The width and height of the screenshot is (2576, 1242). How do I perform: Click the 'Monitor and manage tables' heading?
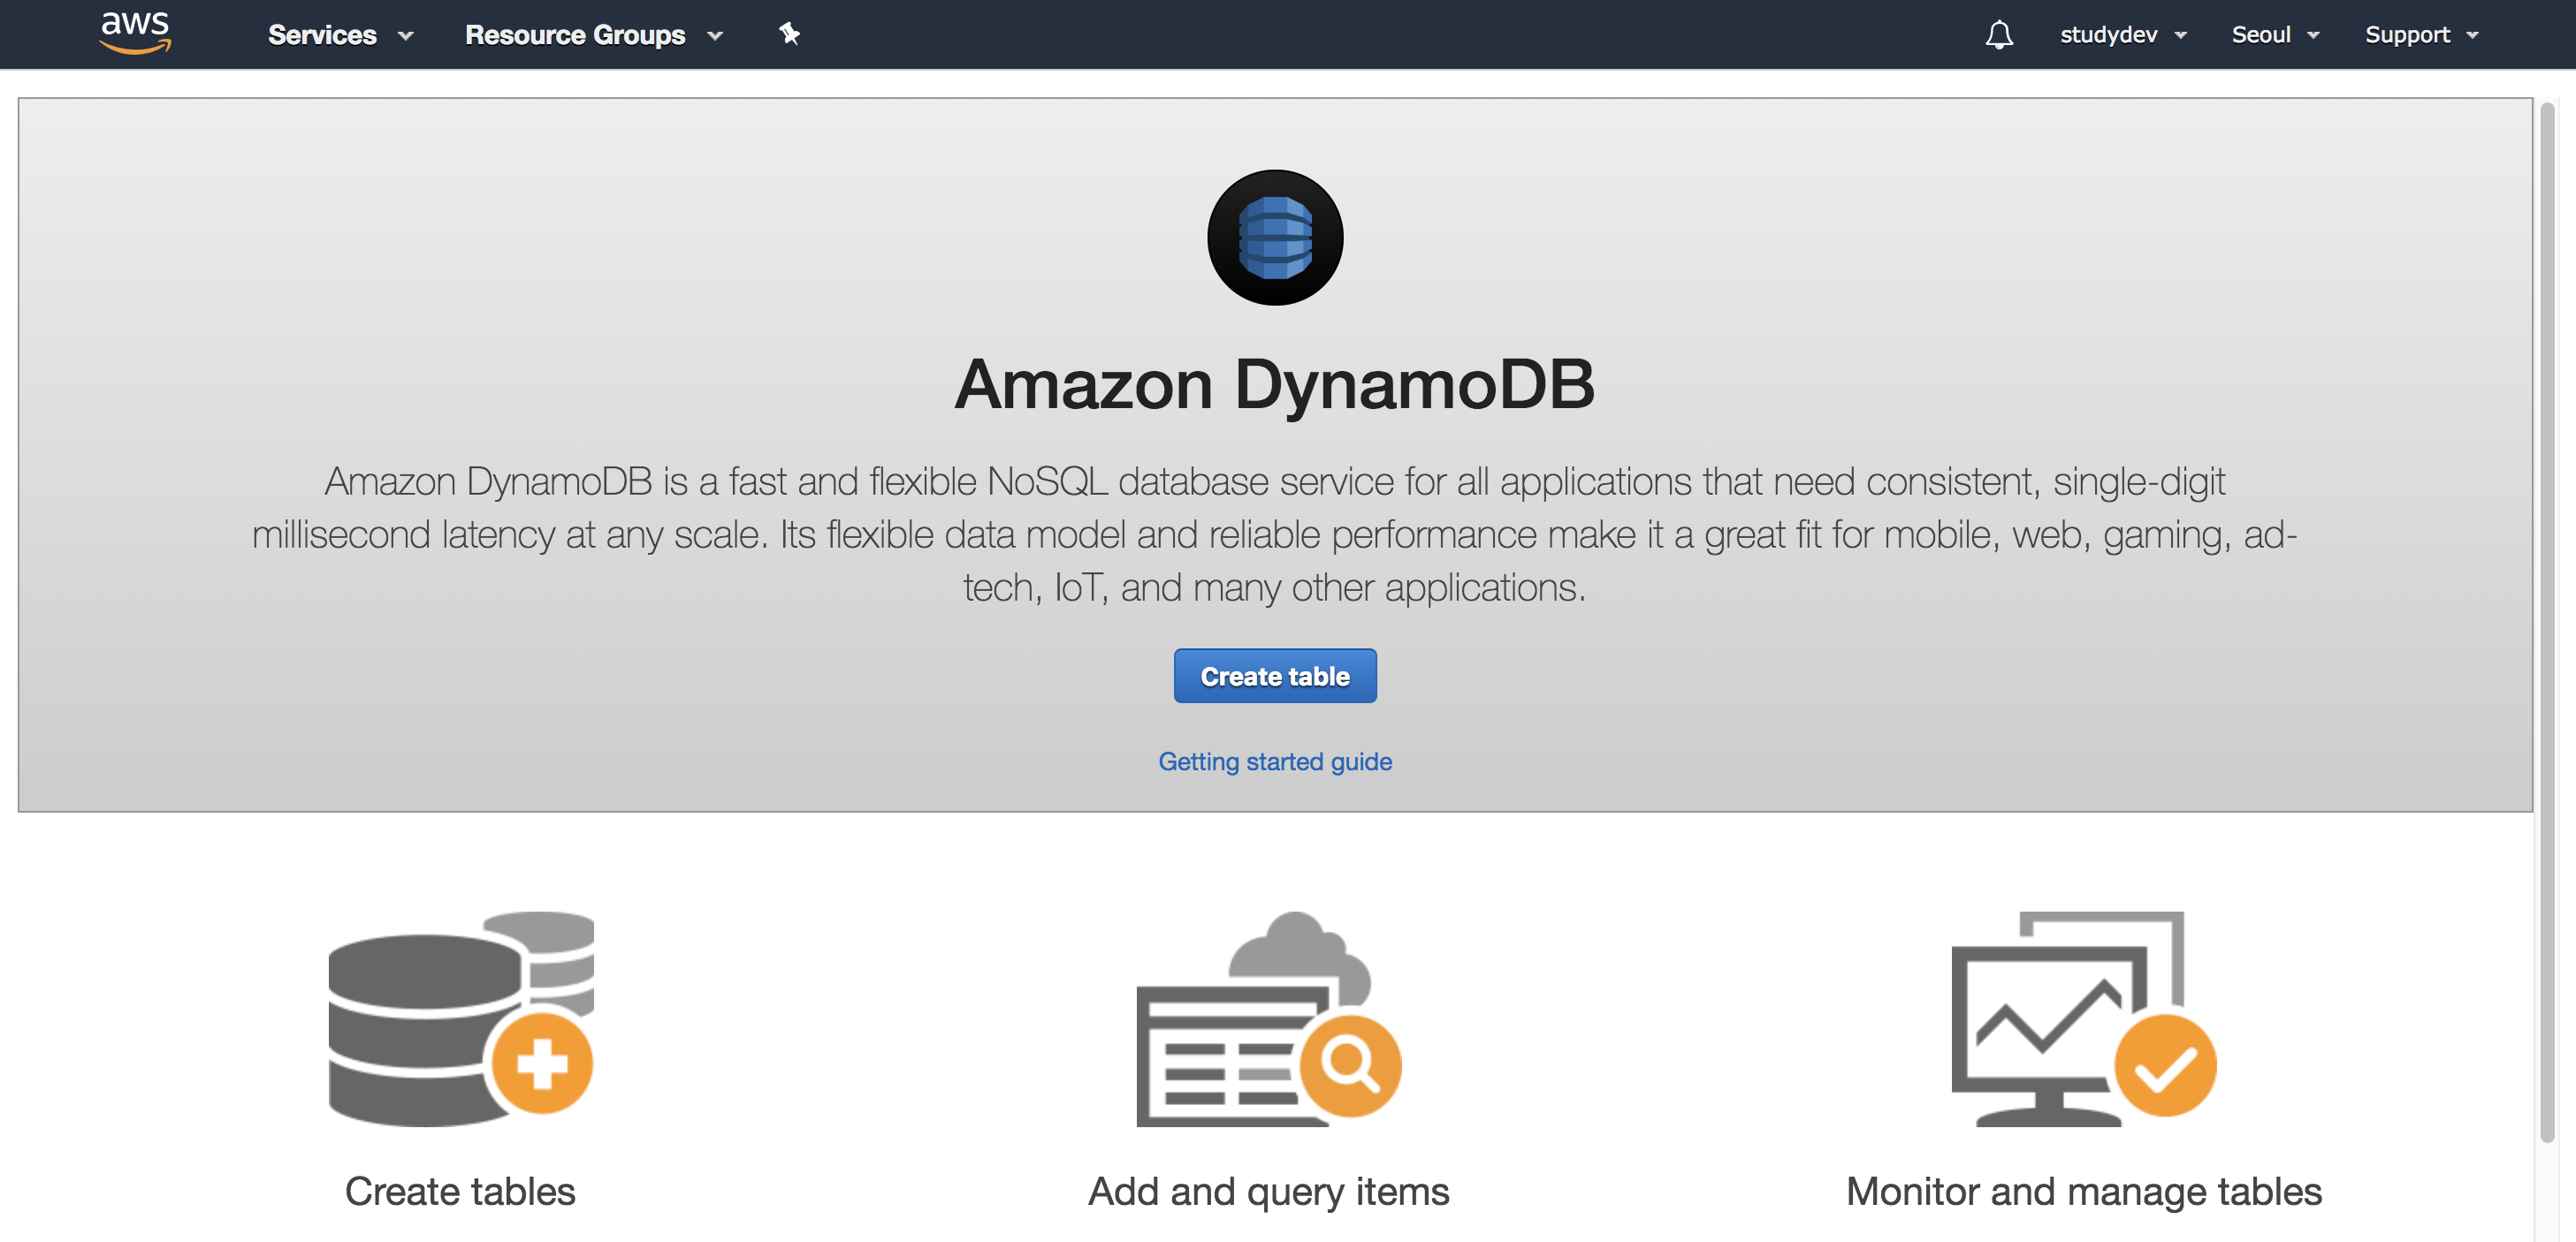(x=2084, y=1192)
